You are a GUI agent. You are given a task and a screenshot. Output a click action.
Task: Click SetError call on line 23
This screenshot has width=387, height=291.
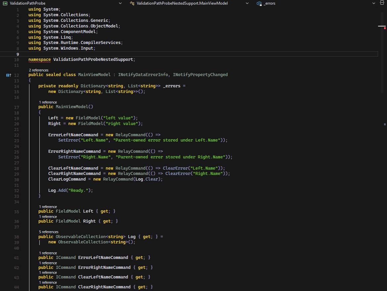[68, 140]
